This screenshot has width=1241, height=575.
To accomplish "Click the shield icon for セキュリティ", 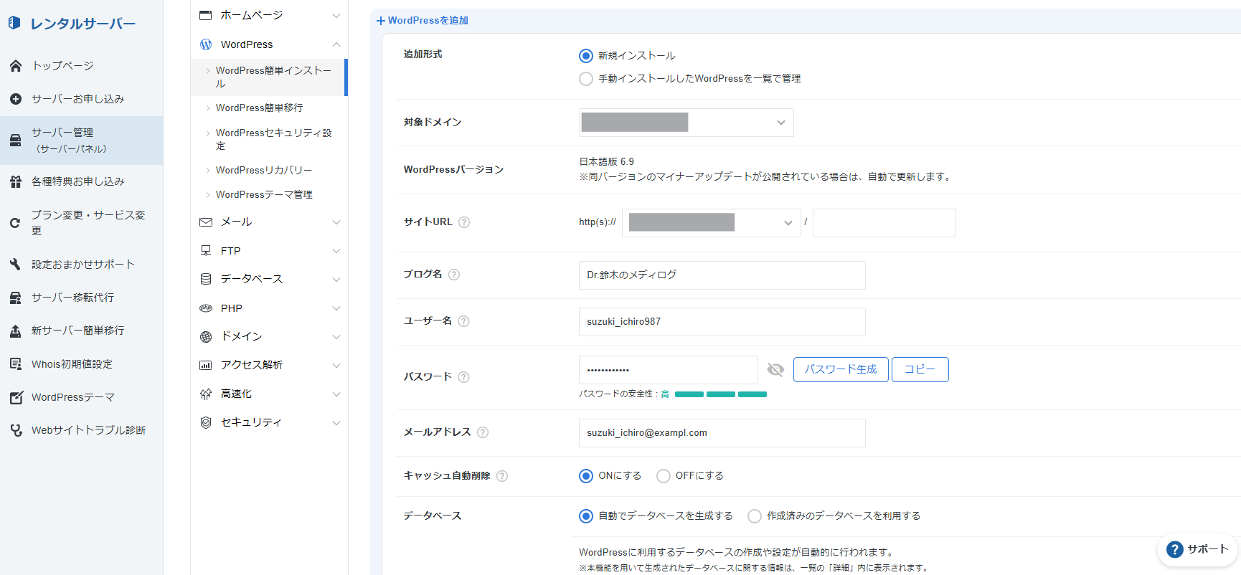I will (x=206, y=422).
